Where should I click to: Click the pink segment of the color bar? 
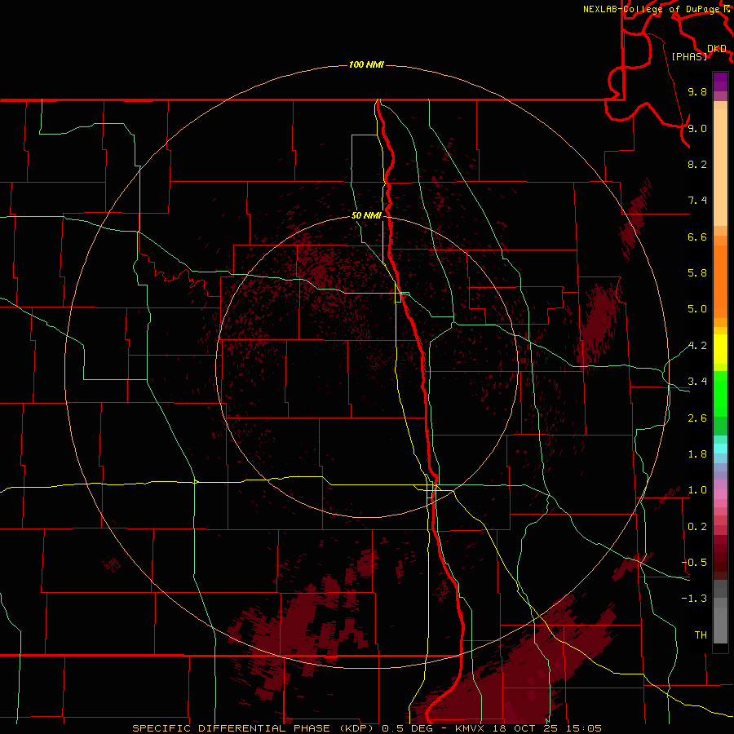tap(720, 494)
